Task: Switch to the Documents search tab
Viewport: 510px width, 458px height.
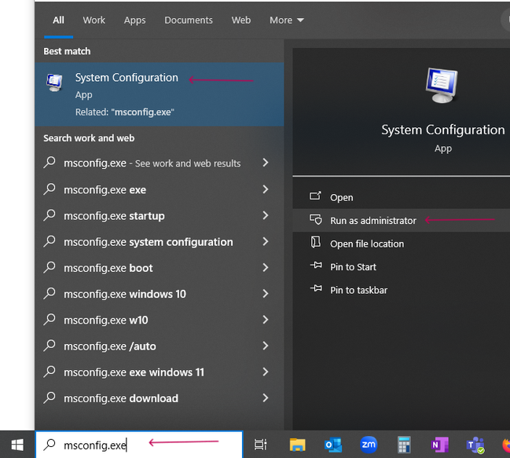Action: point(189,20)
